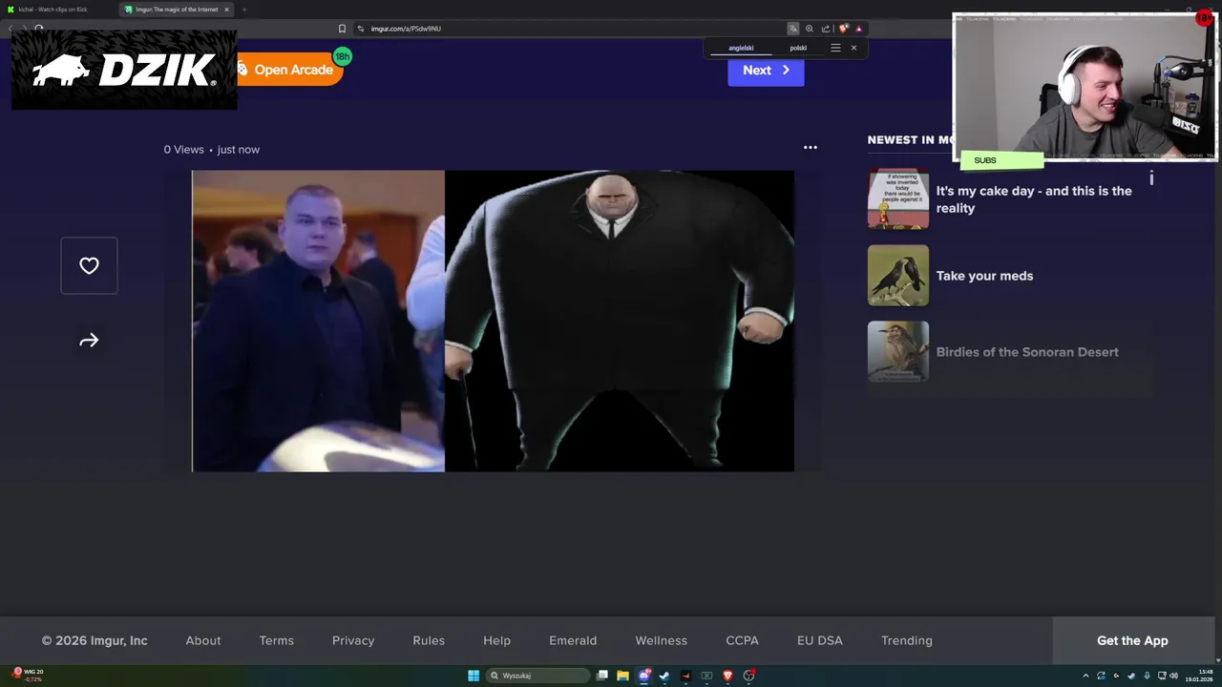The image size is (1222, 687).
Task: Close the Imgur browser tab
Action: [226, 10]
